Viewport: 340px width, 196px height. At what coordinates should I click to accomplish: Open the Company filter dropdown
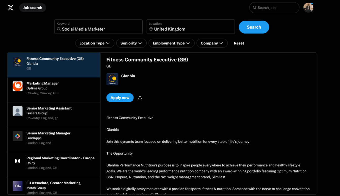coord(212,43)
